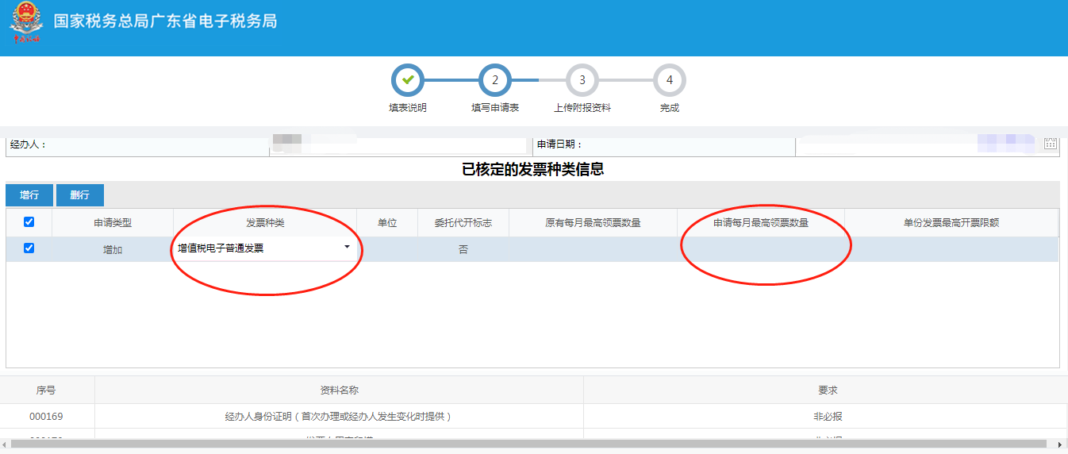Click step 3 circle 上传附报资料
This screenshot has height=454, width=1068.
click(582, 80)
